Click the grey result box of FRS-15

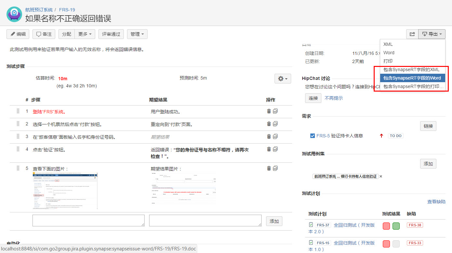point(396,244)
